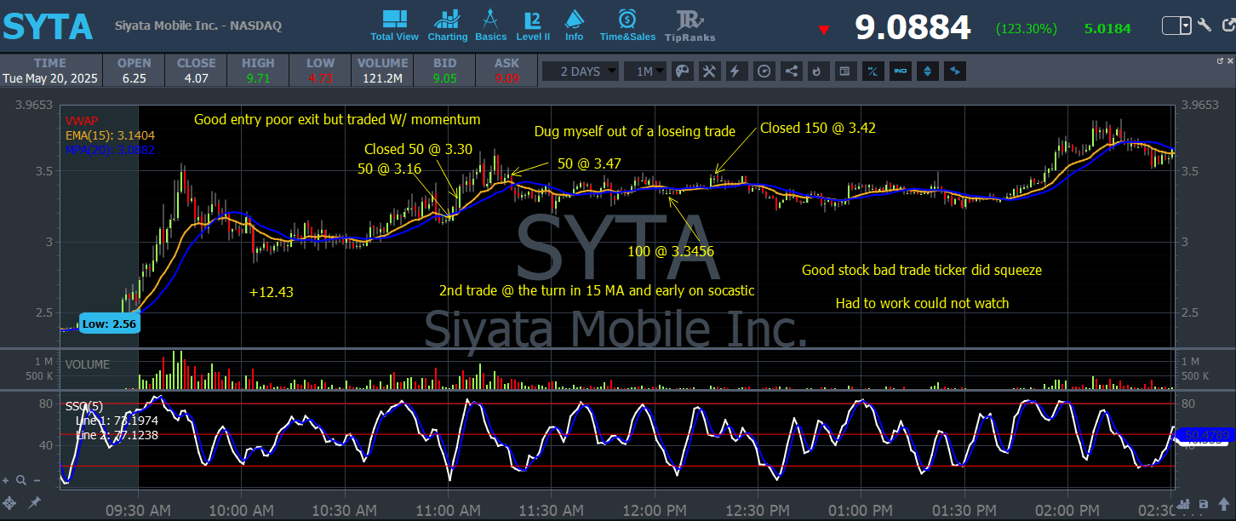Open the Level II window

click(x=533, y=26)
